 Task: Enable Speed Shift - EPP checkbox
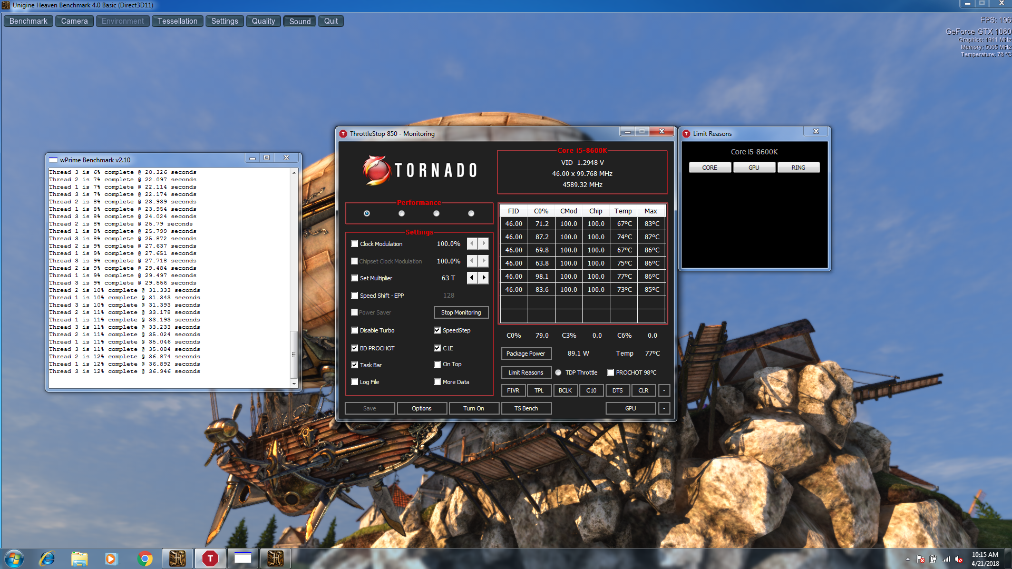(x=355, y=296)
